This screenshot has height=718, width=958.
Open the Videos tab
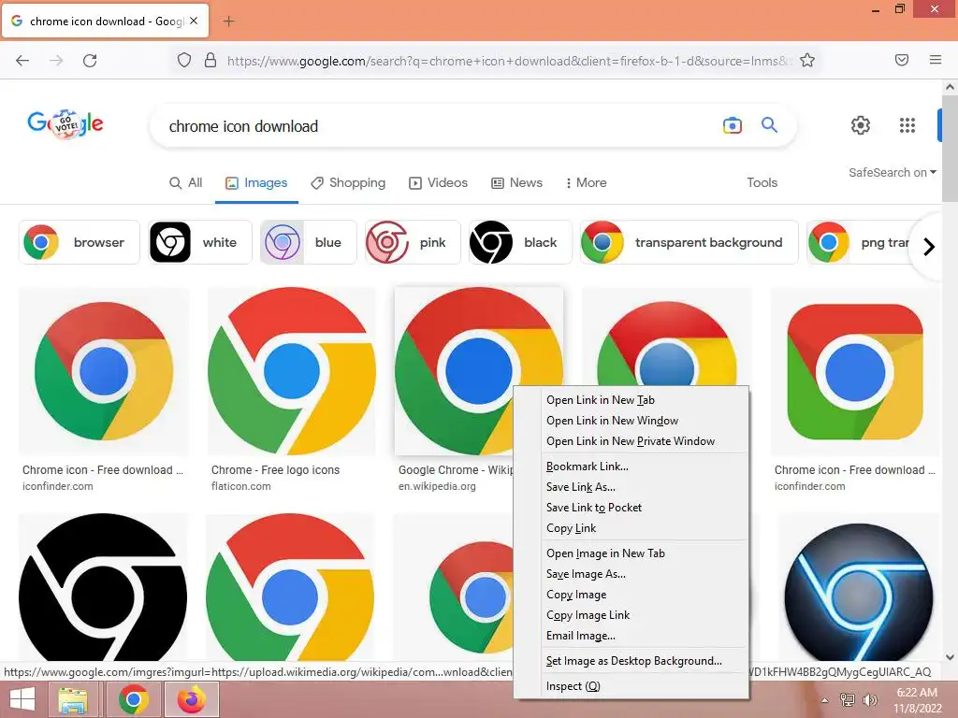point(439,182)
